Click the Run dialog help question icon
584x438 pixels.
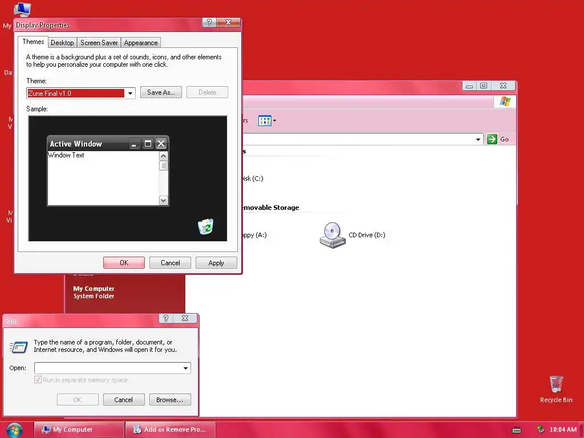click(x=166, y=318)
